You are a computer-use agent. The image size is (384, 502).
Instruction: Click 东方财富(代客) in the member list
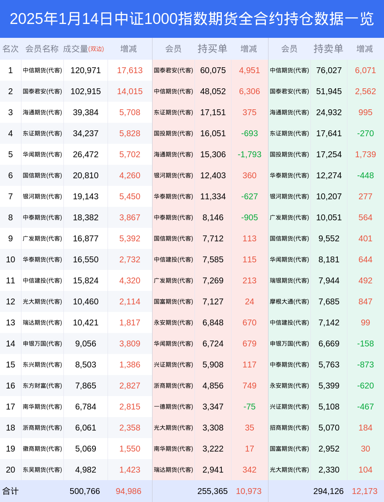(42, 386)
